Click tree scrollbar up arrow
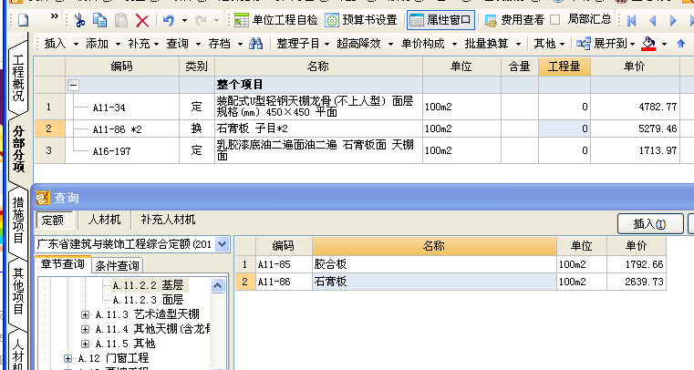 tap(217, 285)
